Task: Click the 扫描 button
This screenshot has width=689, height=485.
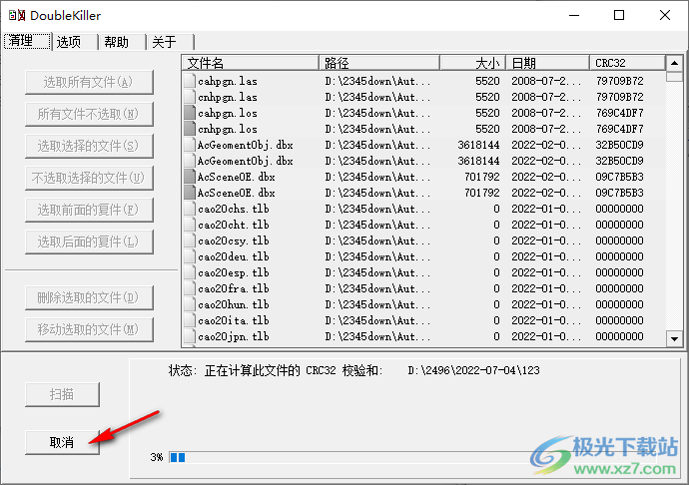Action: (x=62, y=394)
